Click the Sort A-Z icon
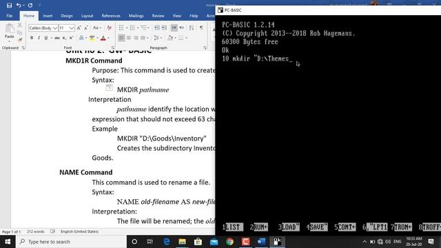441x248 pixels. (192, 28)
